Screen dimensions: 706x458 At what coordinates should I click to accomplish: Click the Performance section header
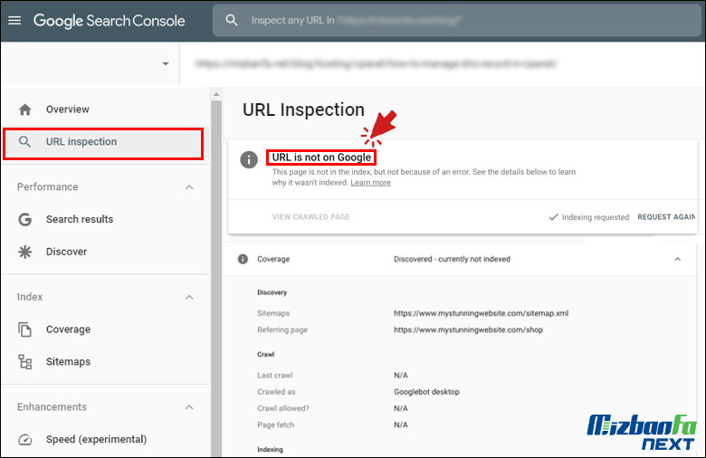pos(47,186)
